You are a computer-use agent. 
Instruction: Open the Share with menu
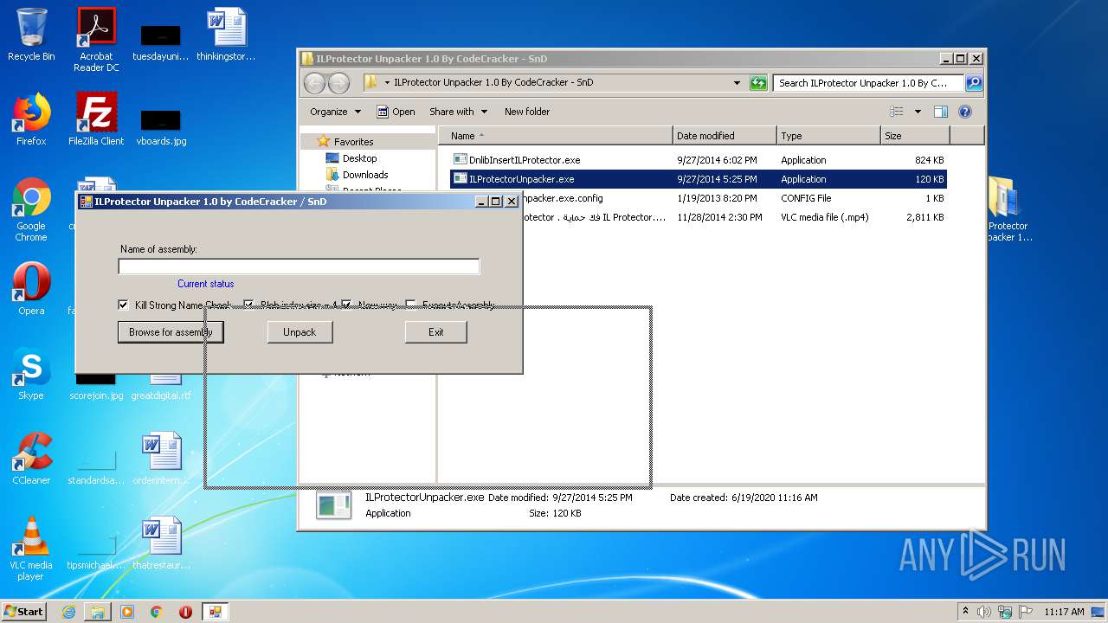[458, 112]
